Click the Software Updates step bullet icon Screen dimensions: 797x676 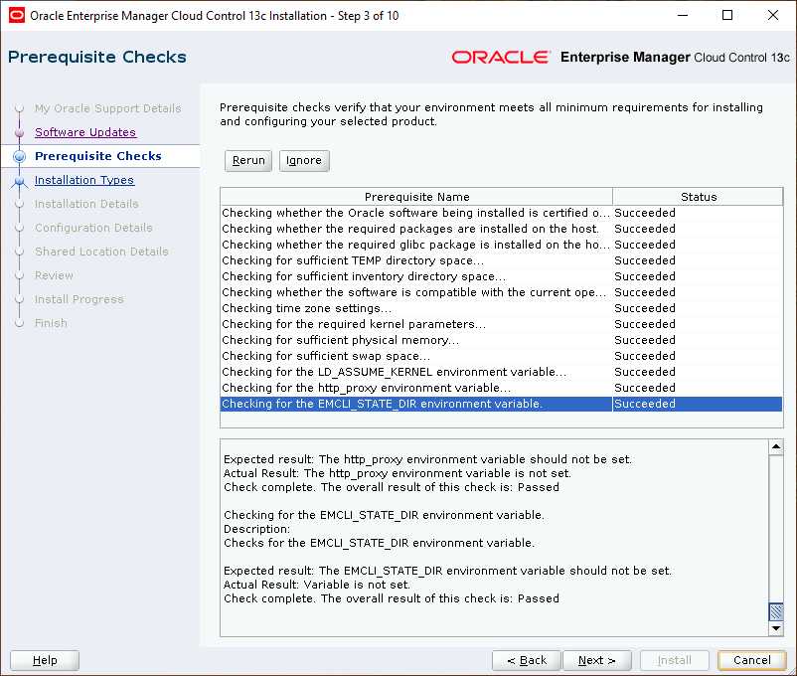[x=19, y=132]
